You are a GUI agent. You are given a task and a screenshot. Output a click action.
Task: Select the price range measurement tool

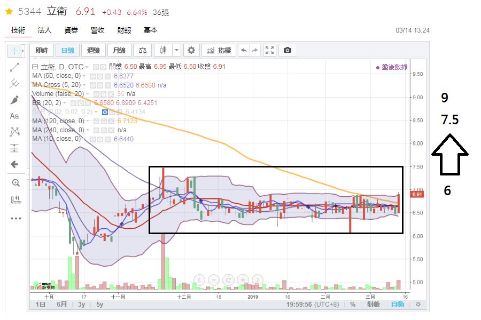click(14, 148)
